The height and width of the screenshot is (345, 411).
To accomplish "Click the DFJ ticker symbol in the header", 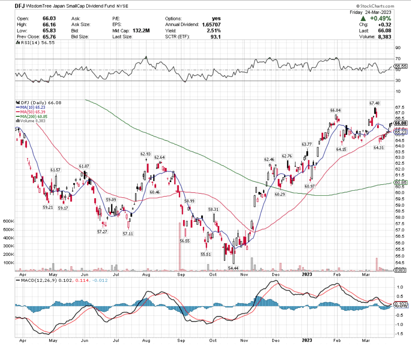I will [20, 6].
